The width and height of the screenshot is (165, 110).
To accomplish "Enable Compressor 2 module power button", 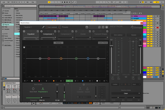I will click(x=59, y=31).
